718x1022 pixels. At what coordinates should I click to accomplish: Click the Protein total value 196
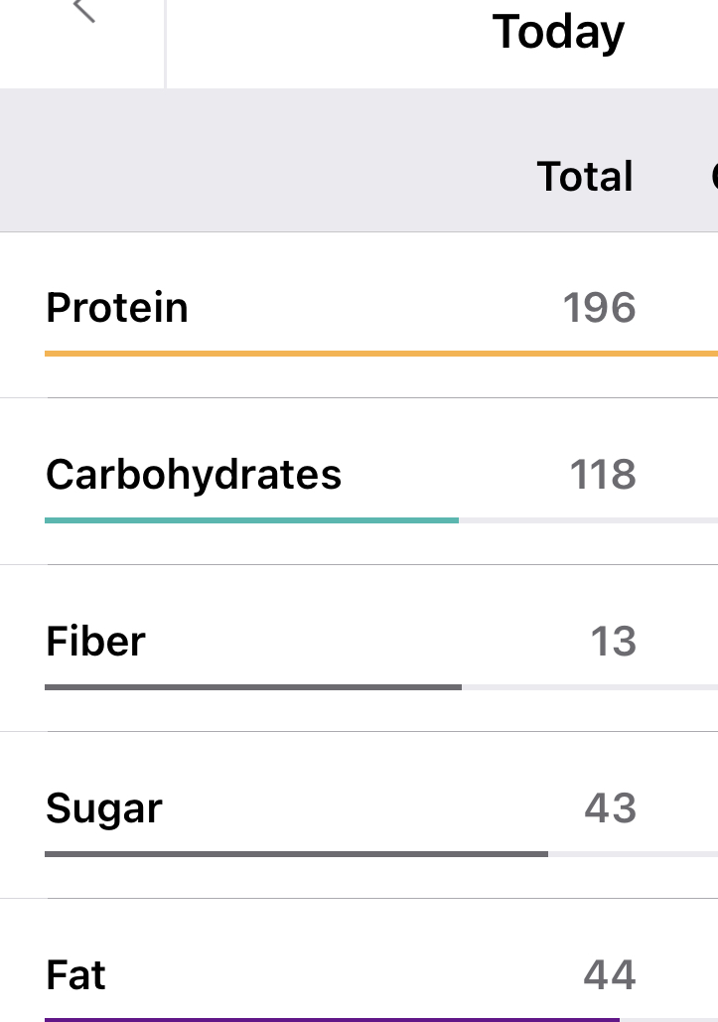tap(599, 308)
